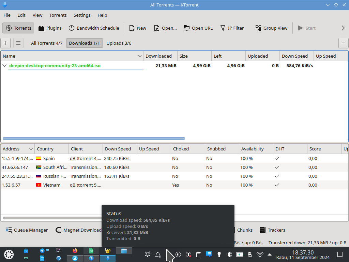Sort peers by Address column

(18, 149)
